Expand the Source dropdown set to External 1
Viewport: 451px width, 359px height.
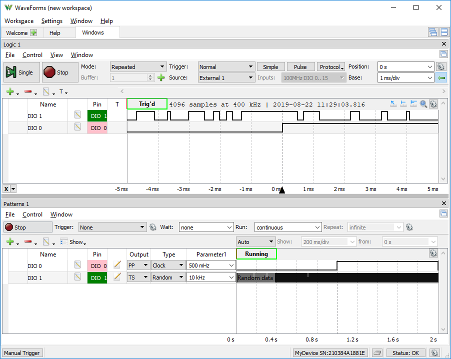(x=226, y=77)
